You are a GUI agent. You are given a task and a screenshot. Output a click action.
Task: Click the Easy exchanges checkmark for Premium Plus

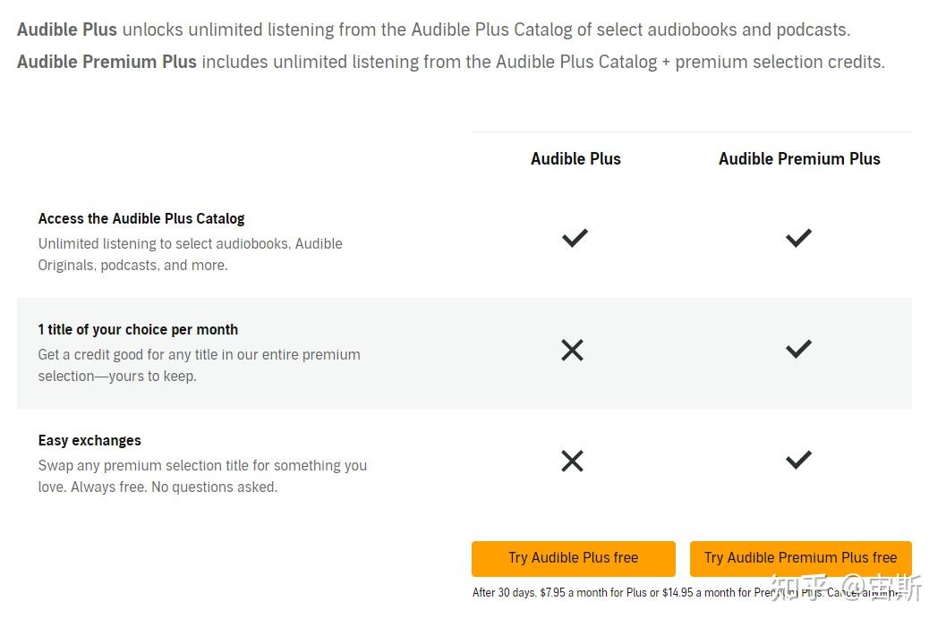pyautogui.click(x=797, y=459)
